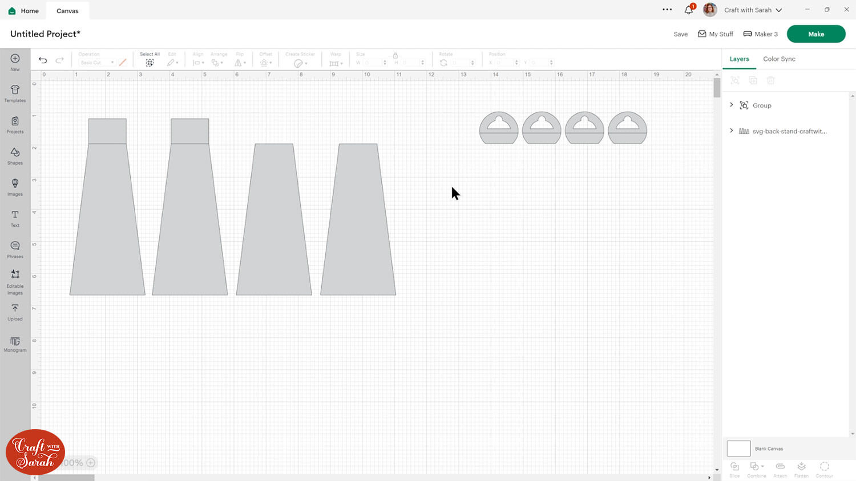Open My Stuff

(716, 34)
